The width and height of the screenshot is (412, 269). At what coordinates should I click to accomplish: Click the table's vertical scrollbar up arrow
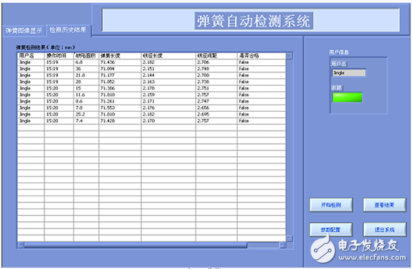point(289,56)
